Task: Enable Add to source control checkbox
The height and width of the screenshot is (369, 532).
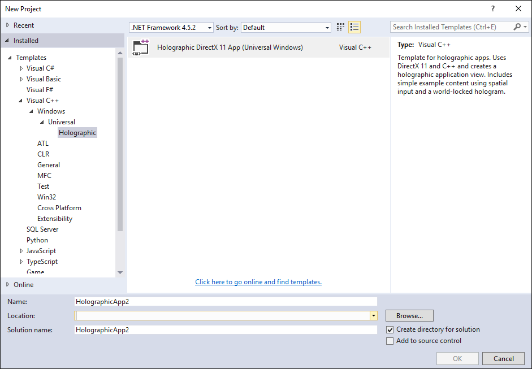Action: click(x=390, y=341)
